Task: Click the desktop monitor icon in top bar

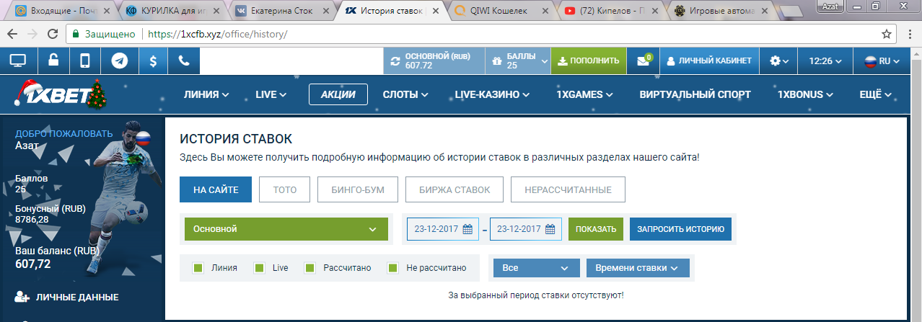Action: click(x=18, y=61)
